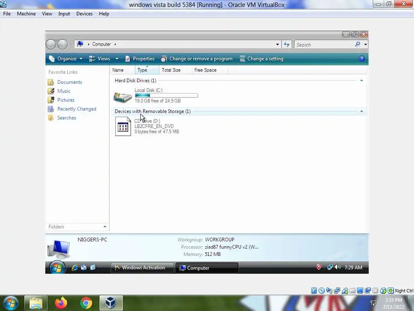Click VirtualBox audio status icon
The height and width of the screenshot is (311, 414).
click(x=329, y=291)
